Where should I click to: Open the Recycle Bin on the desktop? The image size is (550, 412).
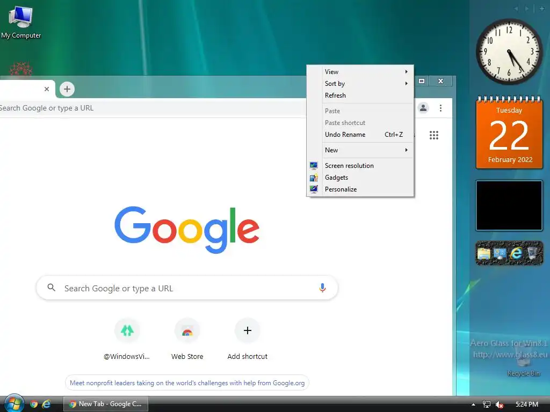523,361
